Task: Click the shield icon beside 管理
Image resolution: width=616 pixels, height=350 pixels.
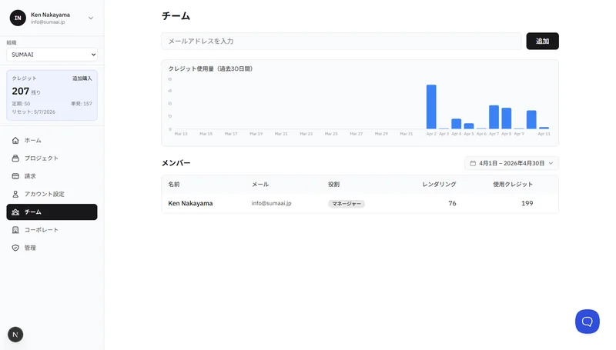Action: 15,248
